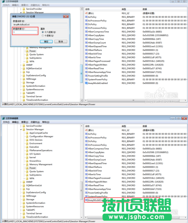Click (默认) value icon in lower window
The height and width of the screenshot is (223, 188).
[x=86, y=130]
